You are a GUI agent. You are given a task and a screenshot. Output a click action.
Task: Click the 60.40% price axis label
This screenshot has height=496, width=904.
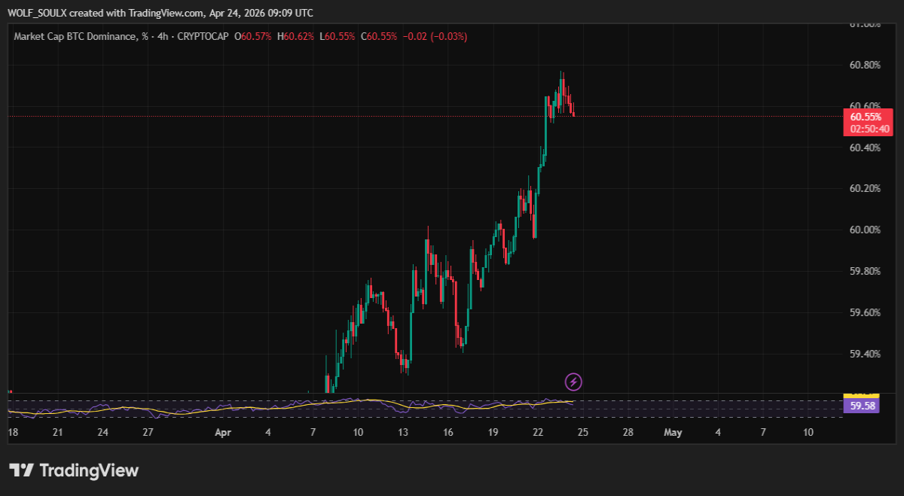[x=864, y=148]
